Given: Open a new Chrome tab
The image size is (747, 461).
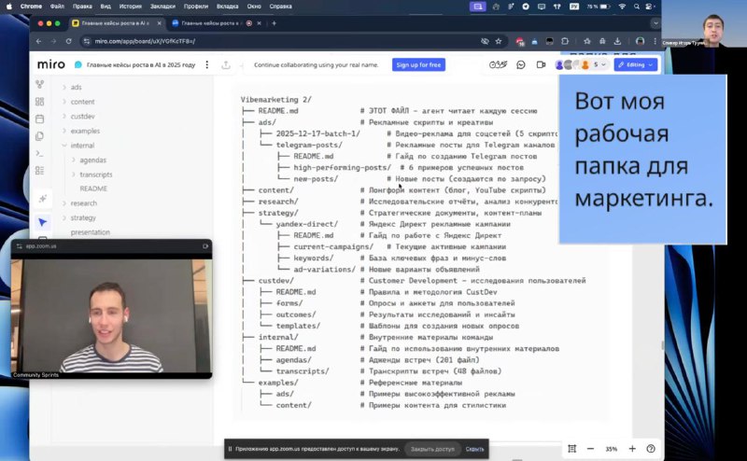Looking at the screenshot, I should click(274, 22).
